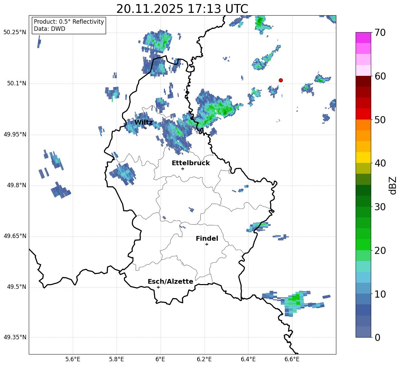This screenshot has height=366, width=401.
Task: Click the 6°E longitude label
Action: (160, 359)
